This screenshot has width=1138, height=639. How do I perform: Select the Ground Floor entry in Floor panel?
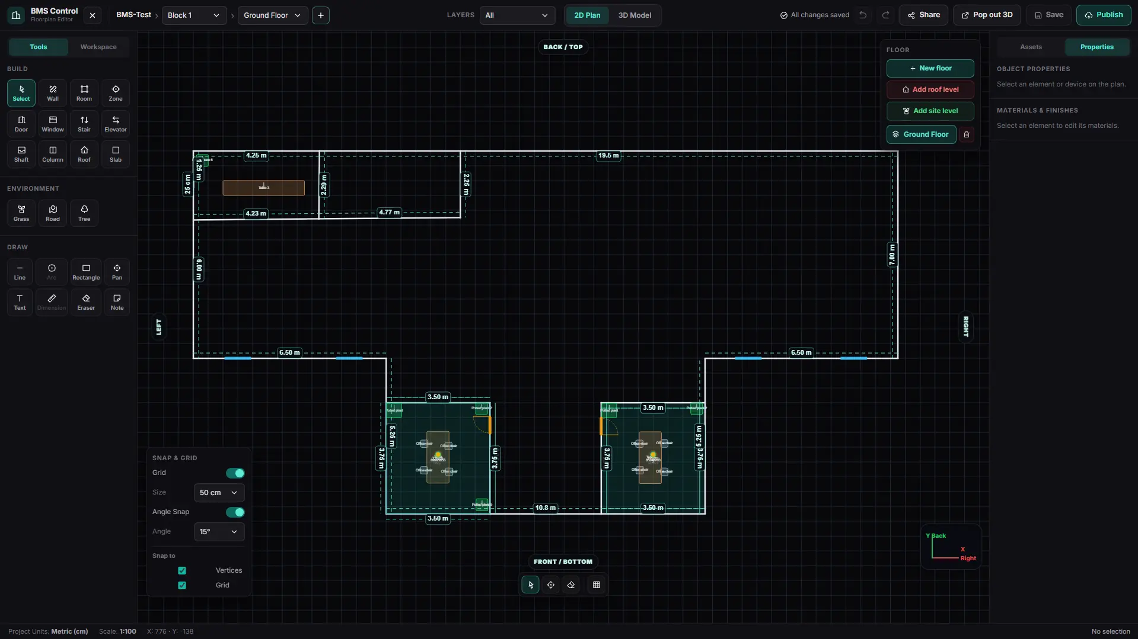[921, 134]
